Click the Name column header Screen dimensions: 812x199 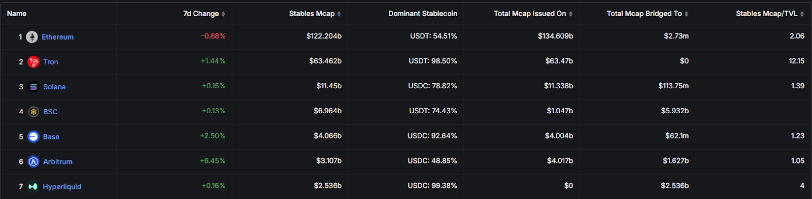[x=17, y=14]
